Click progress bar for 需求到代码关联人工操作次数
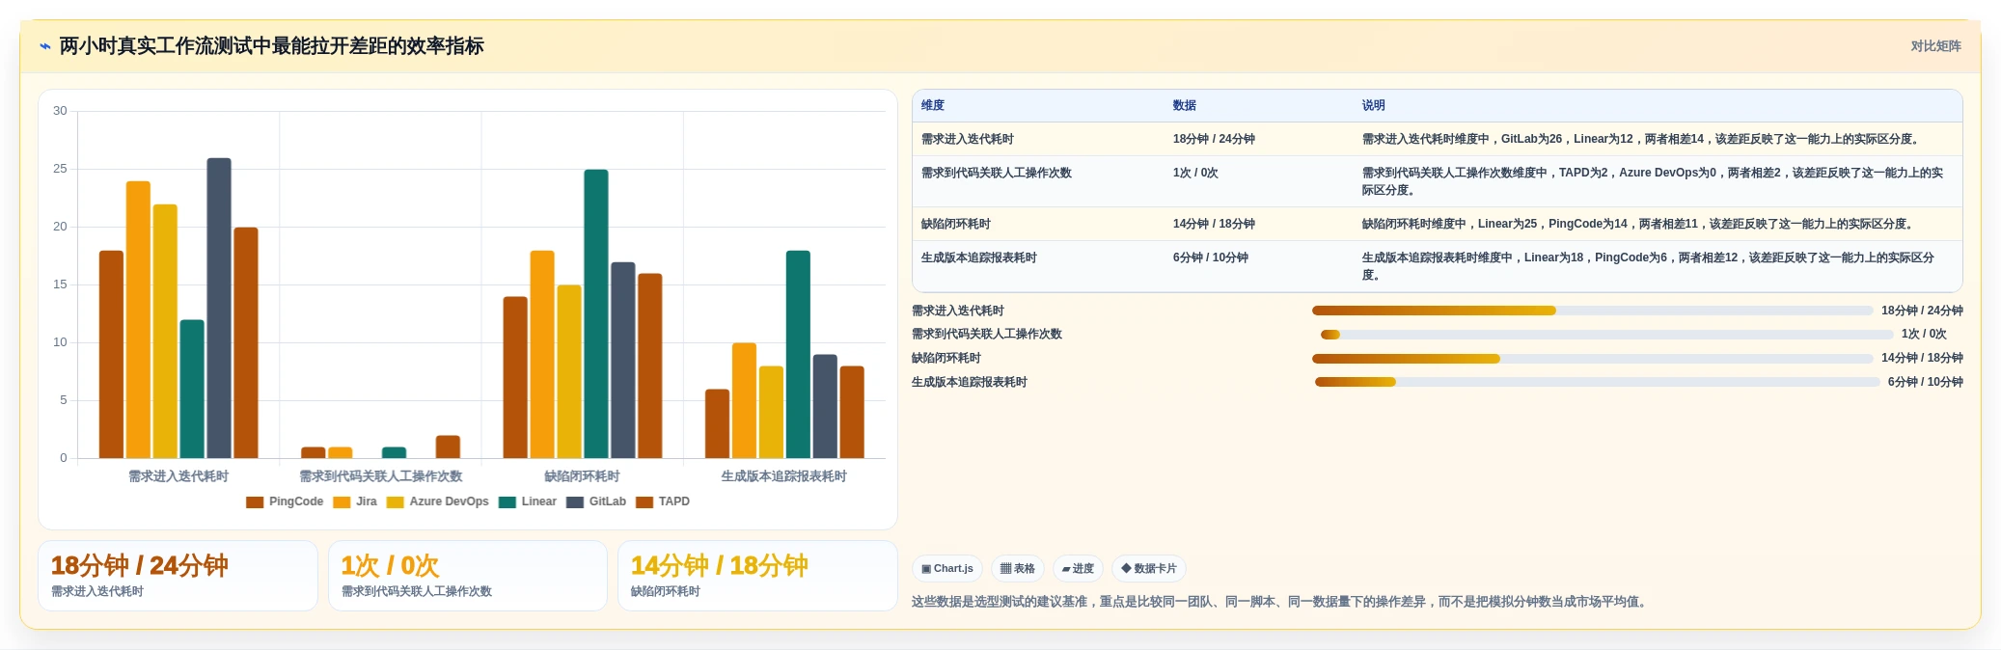 [1607, 335]
